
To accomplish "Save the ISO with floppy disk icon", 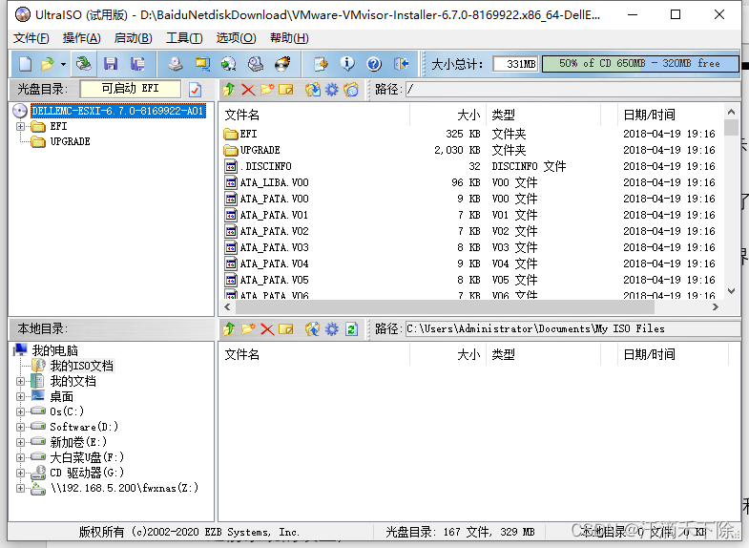I will (111, 64).
